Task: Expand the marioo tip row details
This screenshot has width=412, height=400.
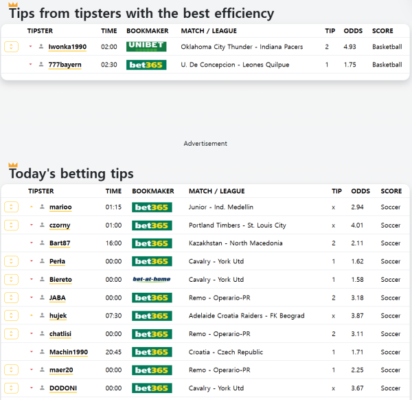Action: [x=11, y=207]
